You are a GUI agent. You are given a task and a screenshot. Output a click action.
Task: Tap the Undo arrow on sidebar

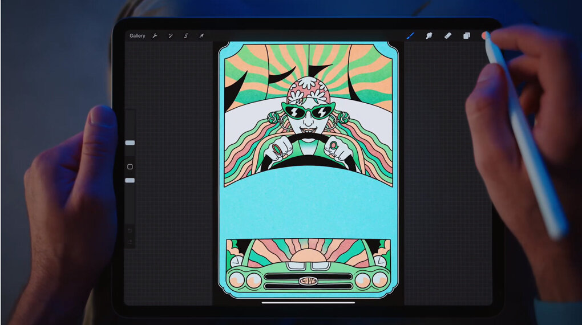coord(130,230)
